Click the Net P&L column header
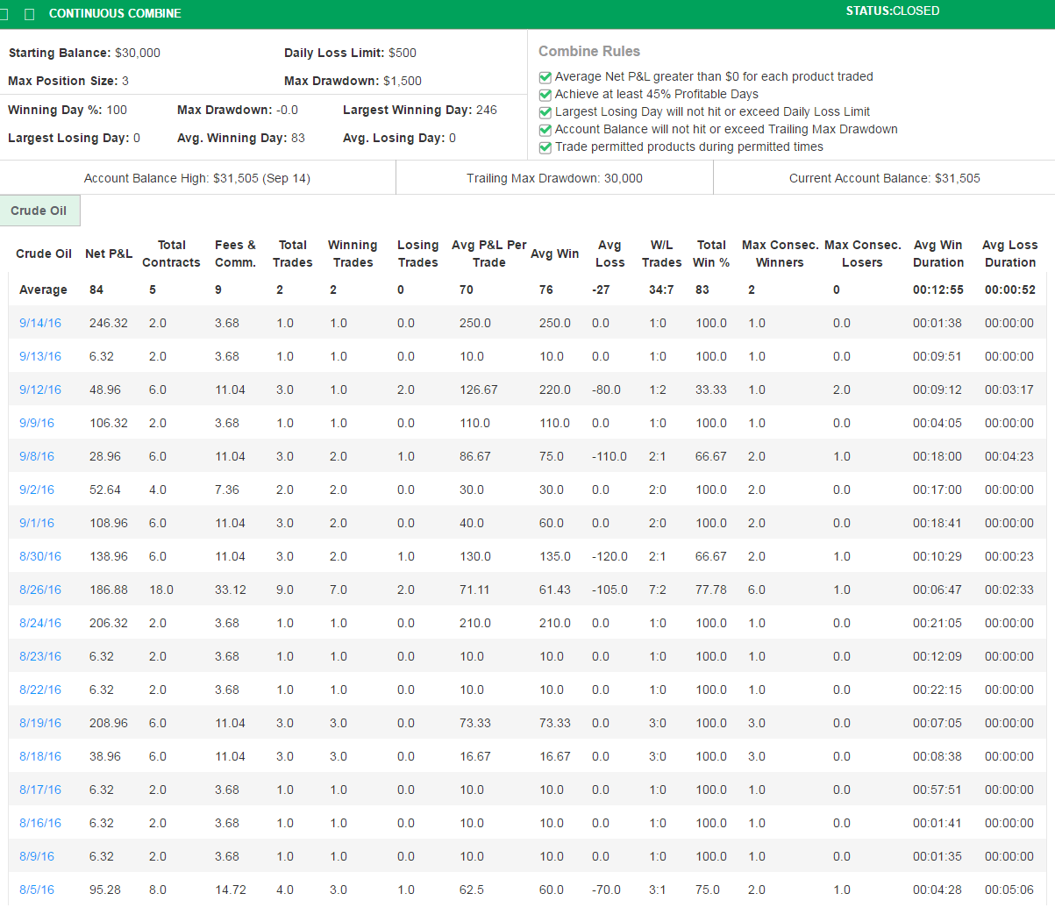Viewport: 1055px width, 922px height. [109, 254]
